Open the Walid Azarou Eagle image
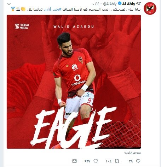161x167 pixels. coord(74,82)
